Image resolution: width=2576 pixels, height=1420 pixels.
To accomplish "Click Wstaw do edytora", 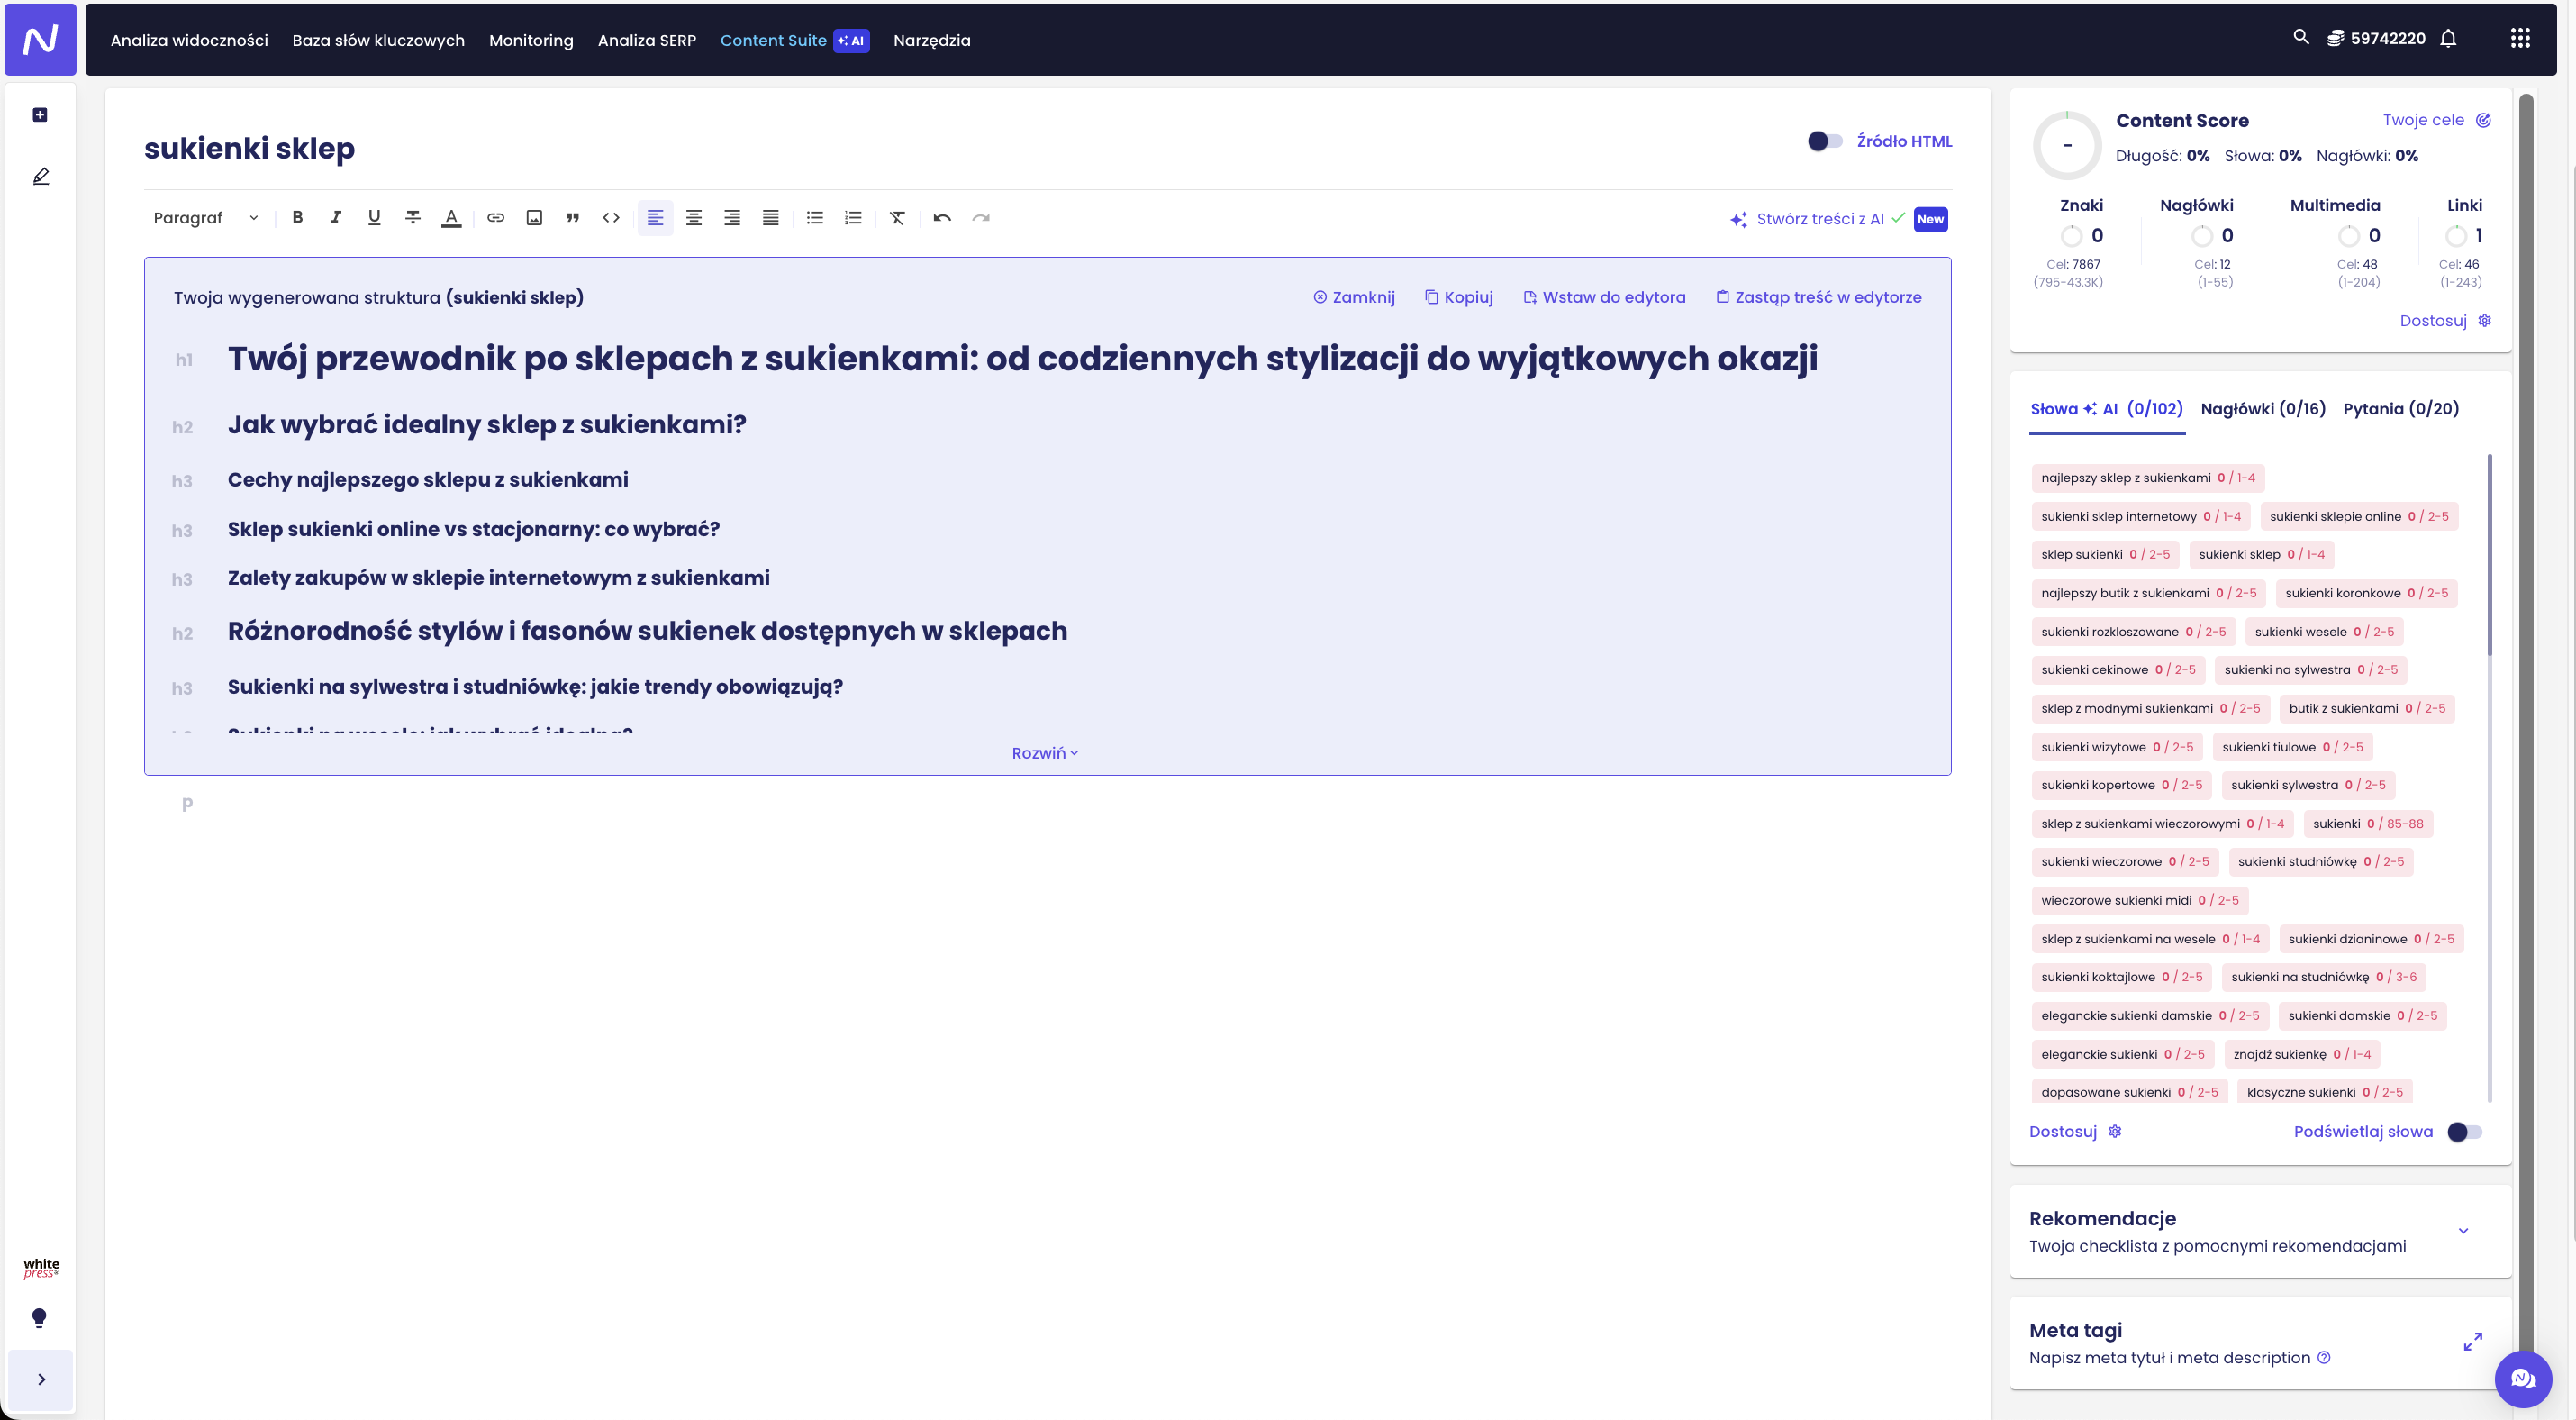I will [x=1603, y=297].
